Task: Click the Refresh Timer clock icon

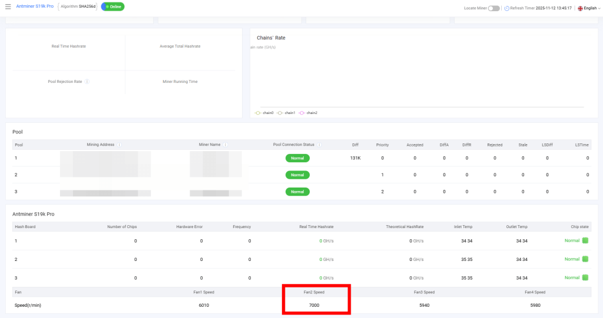Action: [x=506, y=8]
